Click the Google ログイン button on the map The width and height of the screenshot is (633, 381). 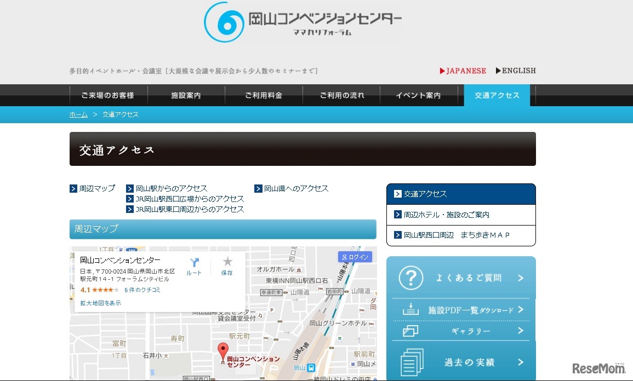point(355,256)
